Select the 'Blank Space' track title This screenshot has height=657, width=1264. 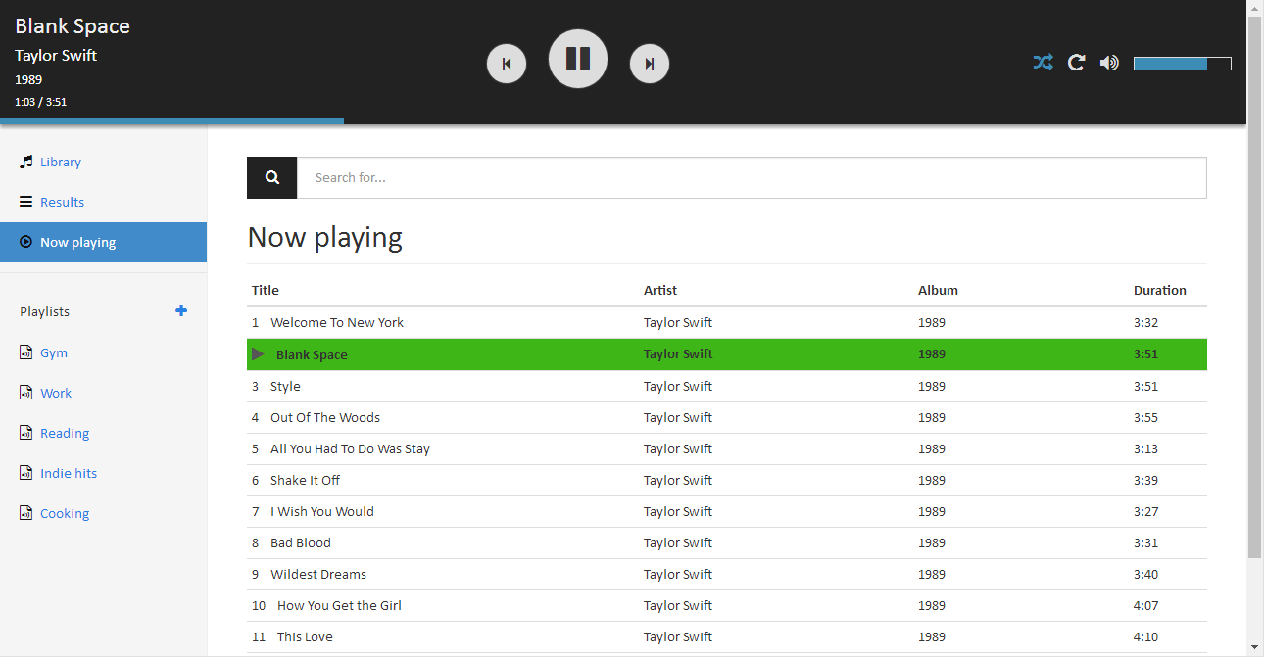(x=312, y=354)
